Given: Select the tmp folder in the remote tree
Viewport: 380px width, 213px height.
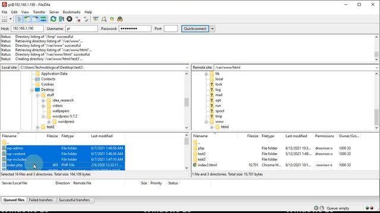Looking at the screenshot, I should click(218, 116).
